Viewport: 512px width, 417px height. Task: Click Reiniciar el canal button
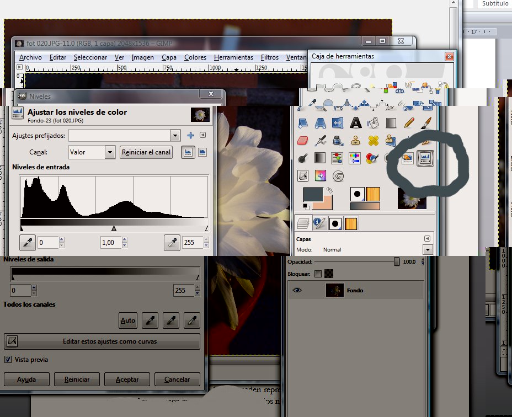tap(146, 152)
